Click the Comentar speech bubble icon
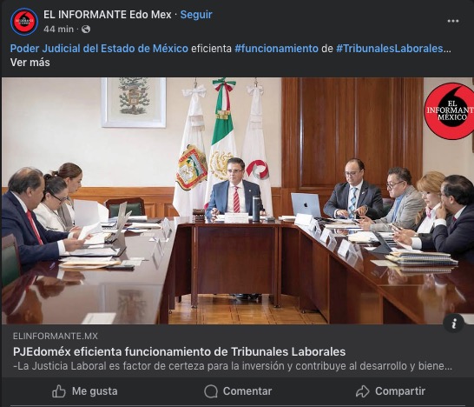Viewport: 474px width, 407px height. (x=211, y=391)
